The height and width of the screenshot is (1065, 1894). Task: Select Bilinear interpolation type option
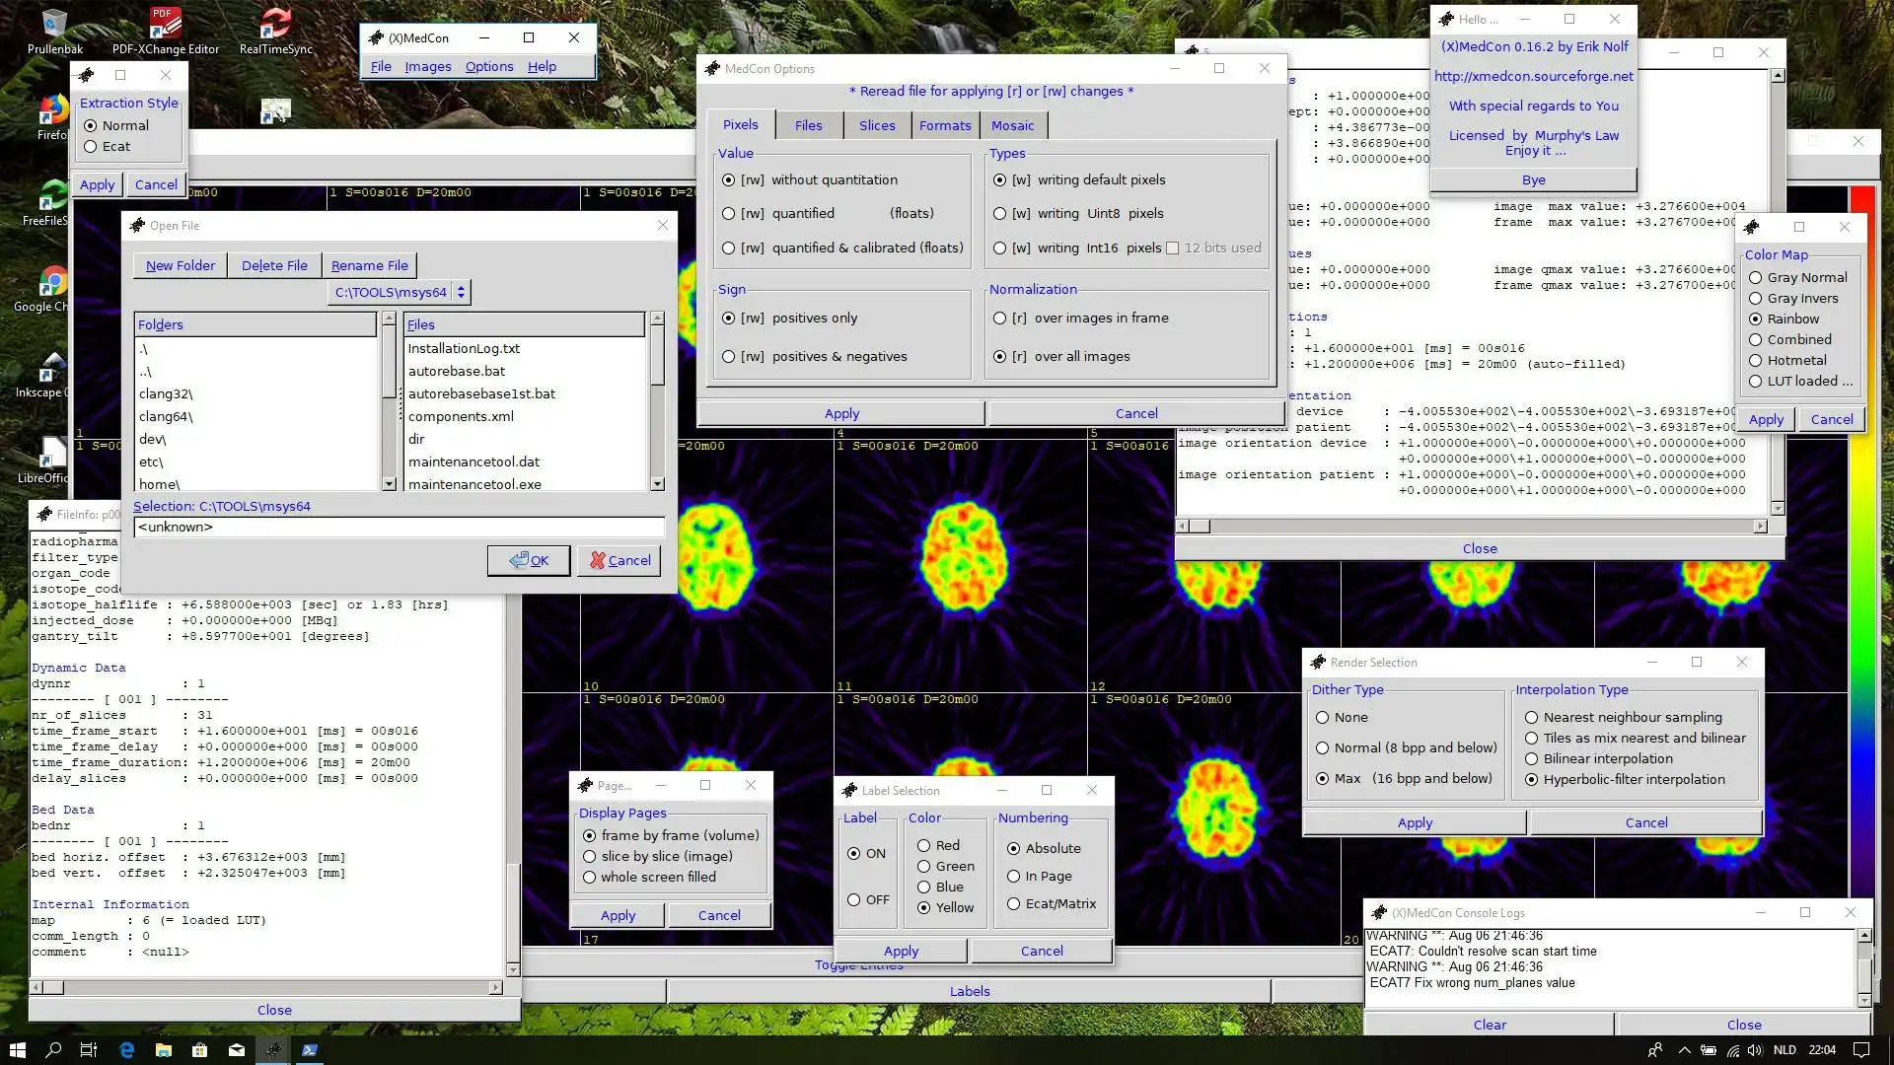[1531, 758]
